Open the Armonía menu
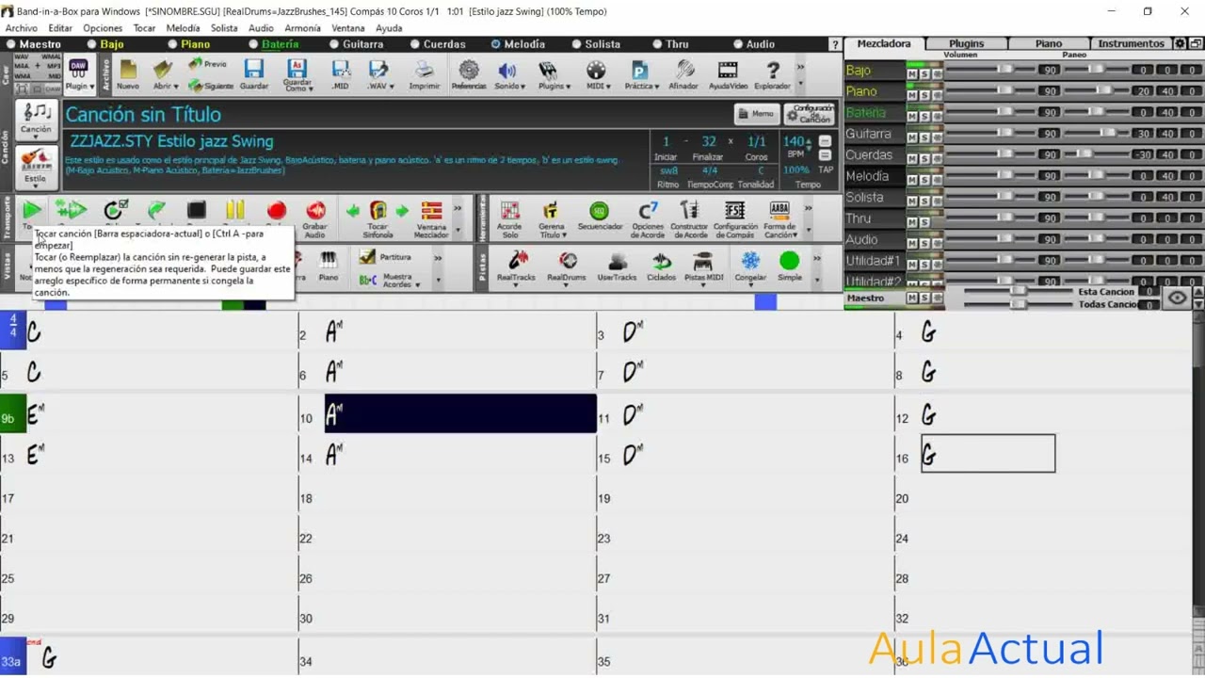Viewport: 1205px width, 678px height. 302,28
